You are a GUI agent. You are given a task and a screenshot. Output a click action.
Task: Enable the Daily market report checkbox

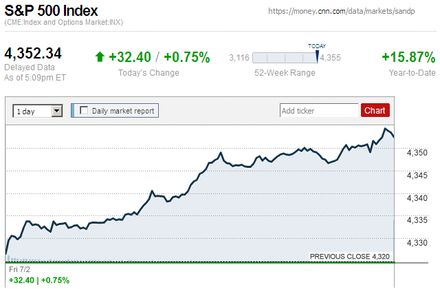(85, 110)
